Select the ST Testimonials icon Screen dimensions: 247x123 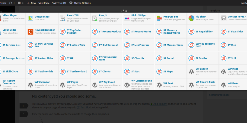31,71
